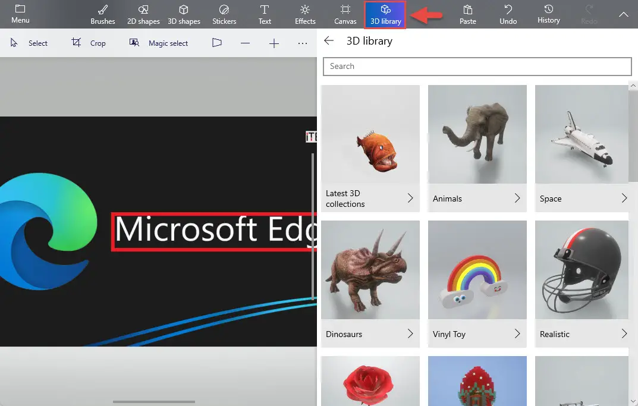The height and width of the screenshot is (406, 638).
Task: Activate the Crop tool
Action: pyautogui.click(x=89, y=43)
